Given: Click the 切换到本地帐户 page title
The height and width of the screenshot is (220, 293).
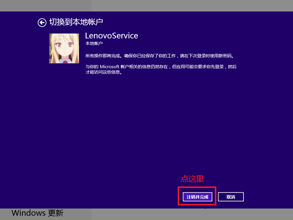Looking at the screenshot, I should point(76,22).
